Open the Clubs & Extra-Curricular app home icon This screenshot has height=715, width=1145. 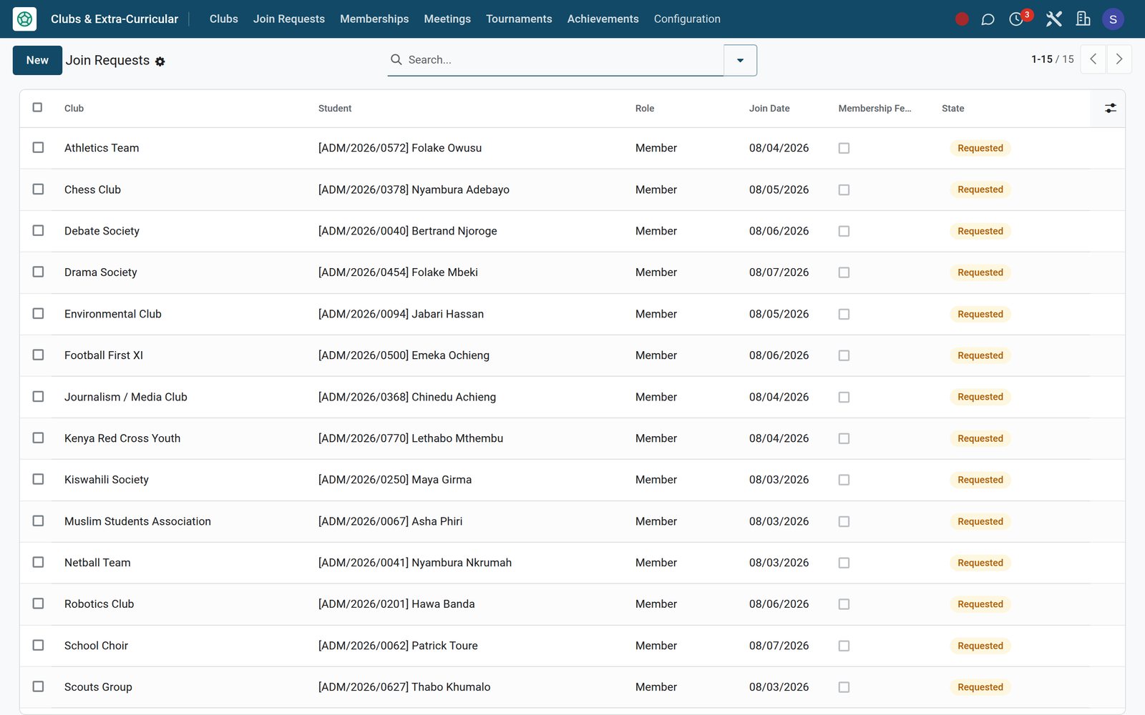[x=24, y=19]
